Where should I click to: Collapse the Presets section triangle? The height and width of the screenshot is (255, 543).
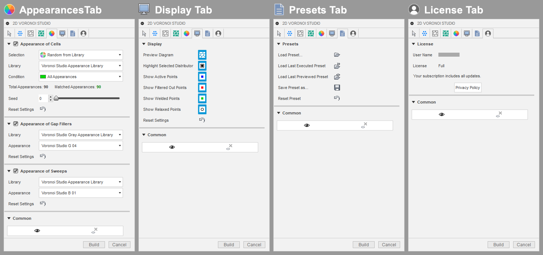point(278,44)
